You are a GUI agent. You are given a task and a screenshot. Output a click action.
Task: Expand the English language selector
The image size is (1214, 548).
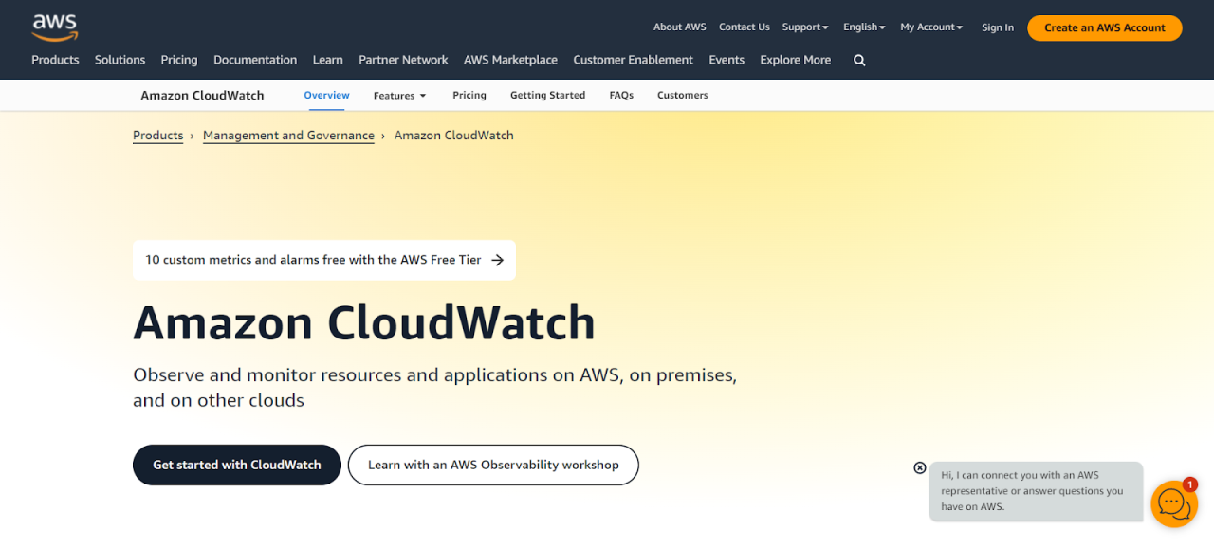click(864, 27)
